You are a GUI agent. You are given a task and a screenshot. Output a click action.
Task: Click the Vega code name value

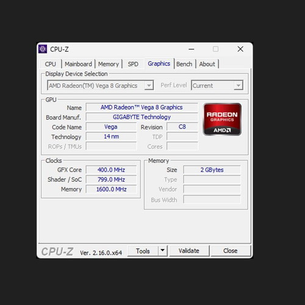point(111,127)
